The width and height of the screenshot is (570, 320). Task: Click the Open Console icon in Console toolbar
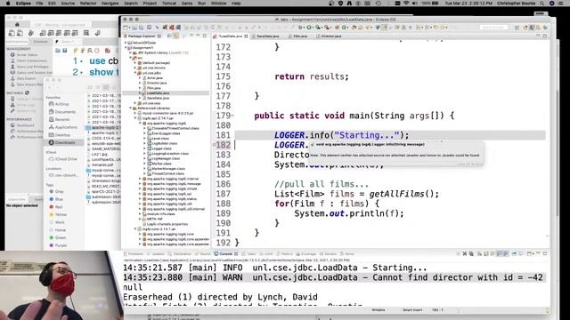[x=530, y=254]
